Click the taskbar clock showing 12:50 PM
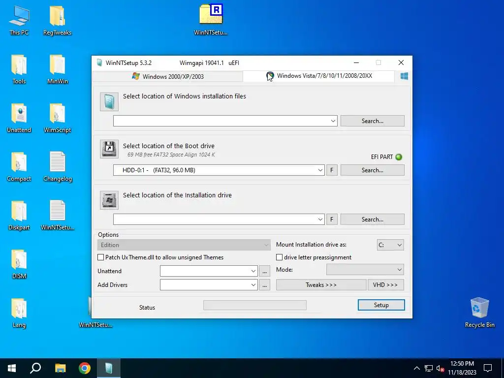Image resolution: width=504 pixels, height=378 pixels. 462,368
